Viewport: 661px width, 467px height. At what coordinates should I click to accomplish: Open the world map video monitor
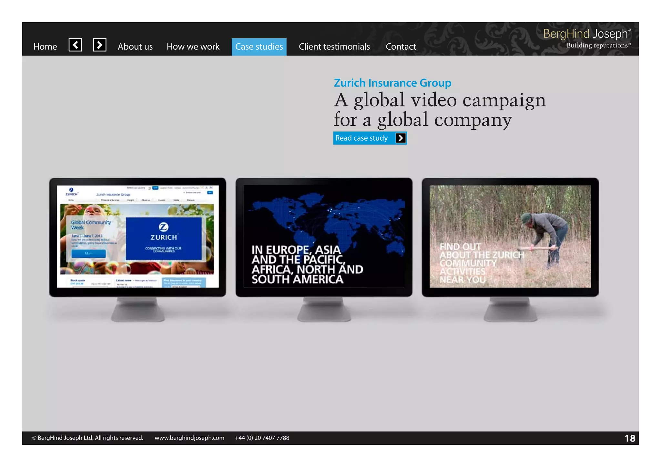[324, 237]
